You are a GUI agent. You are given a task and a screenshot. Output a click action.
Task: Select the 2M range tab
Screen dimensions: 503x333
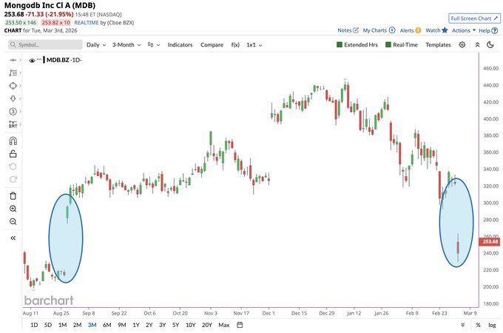[x=77, y=325]
